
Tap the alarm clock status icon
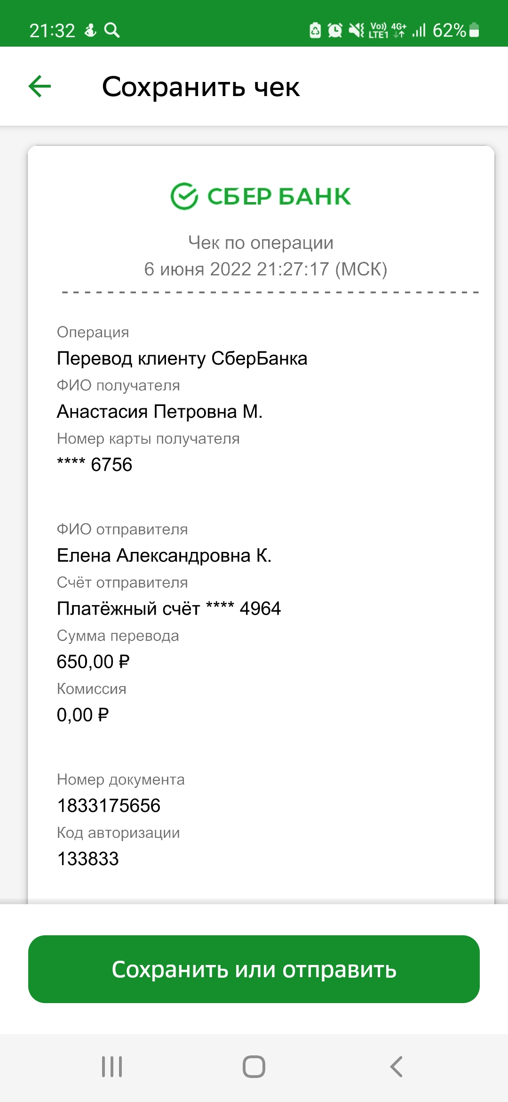[x=335, y=30]
